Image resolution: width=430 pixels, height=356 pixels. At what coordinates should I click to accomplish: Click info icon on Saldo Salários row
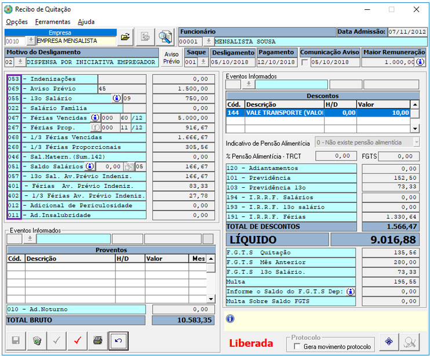[x=90, y=166]
